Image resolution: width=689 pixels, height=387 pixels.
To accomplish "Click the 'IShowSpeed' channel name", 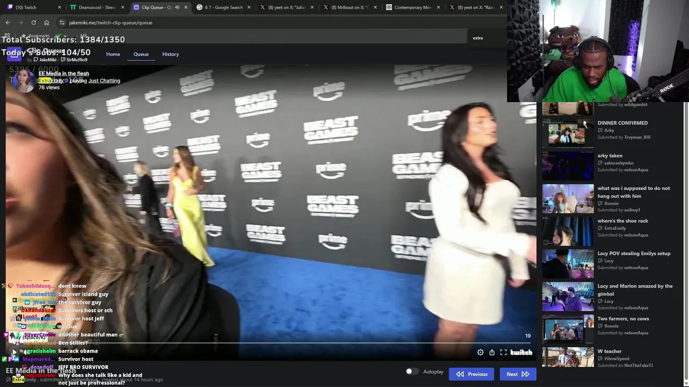I will pos(617,359).
